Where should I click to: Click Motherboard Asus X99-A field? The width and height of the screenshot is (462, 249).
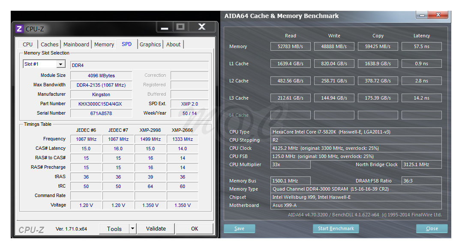pos(356,205)
